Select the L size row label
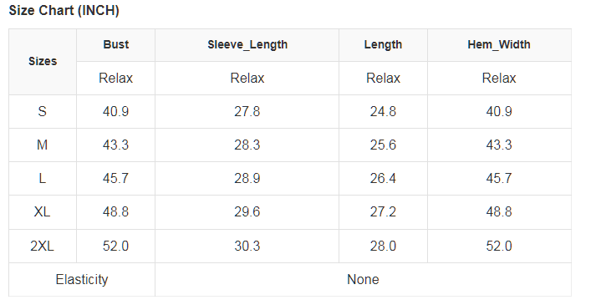 (43, 178)
